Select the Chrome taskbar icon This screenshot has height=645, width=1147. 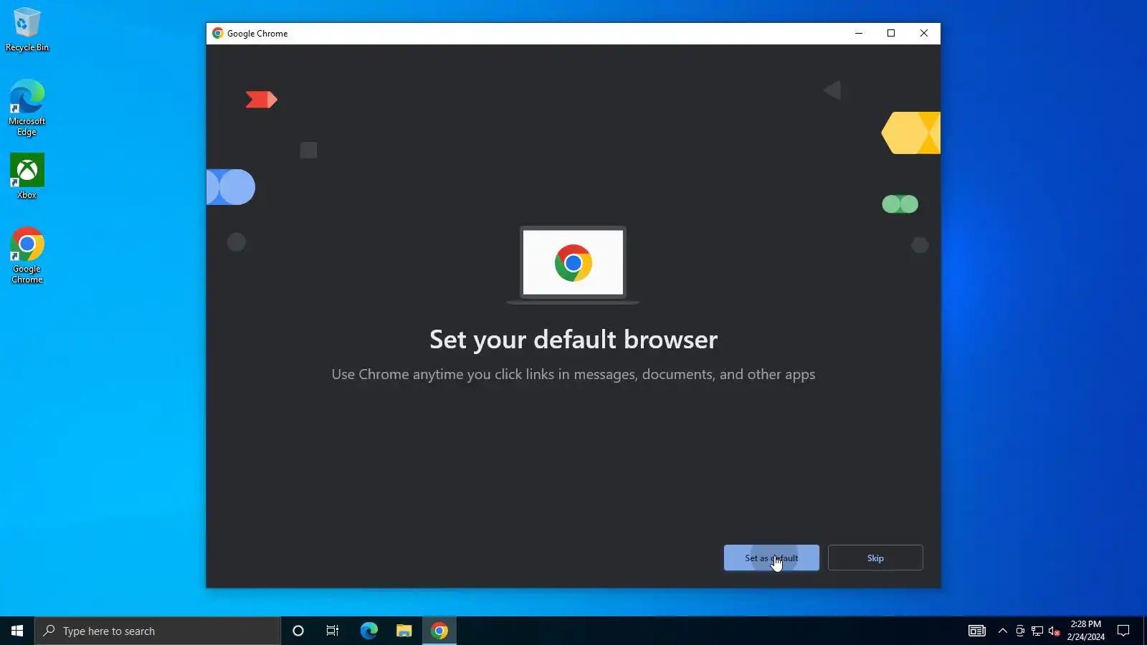439,631
